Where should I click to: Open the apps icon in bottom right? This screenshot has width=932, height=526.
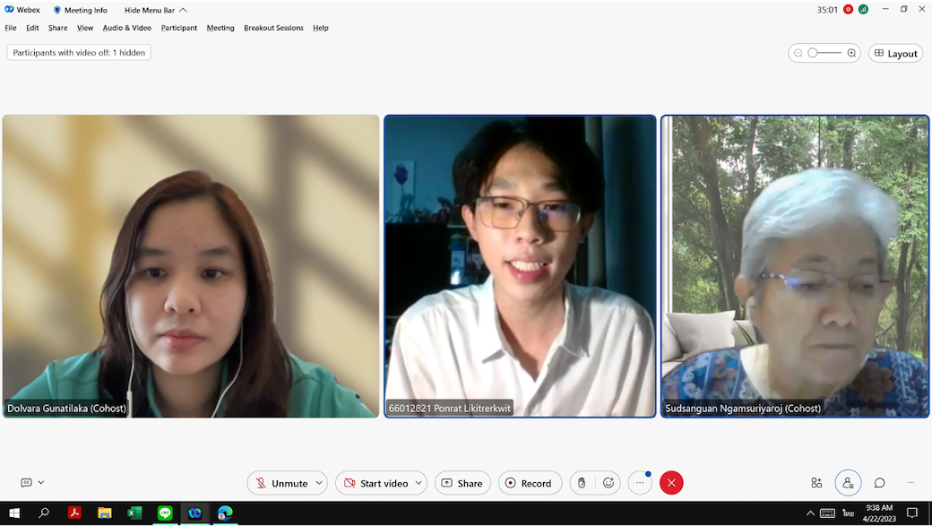816,483
